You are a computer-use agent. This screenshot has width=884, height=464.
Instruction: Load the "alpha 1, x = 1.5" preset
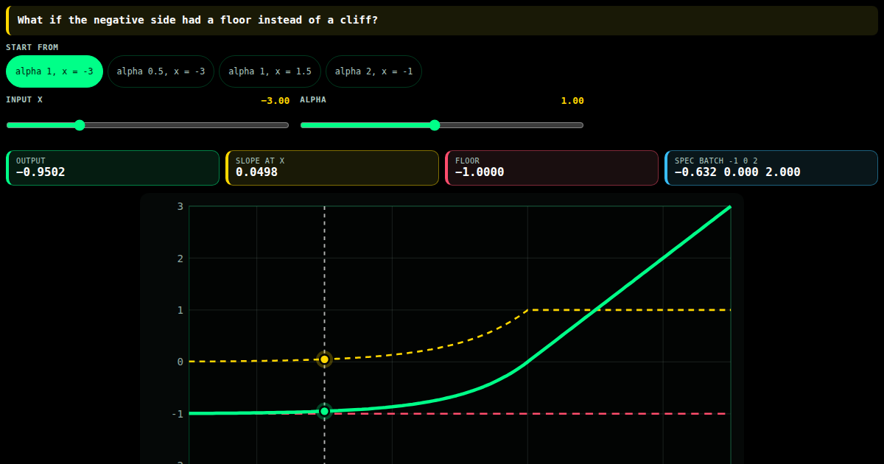tap(270, 71)
